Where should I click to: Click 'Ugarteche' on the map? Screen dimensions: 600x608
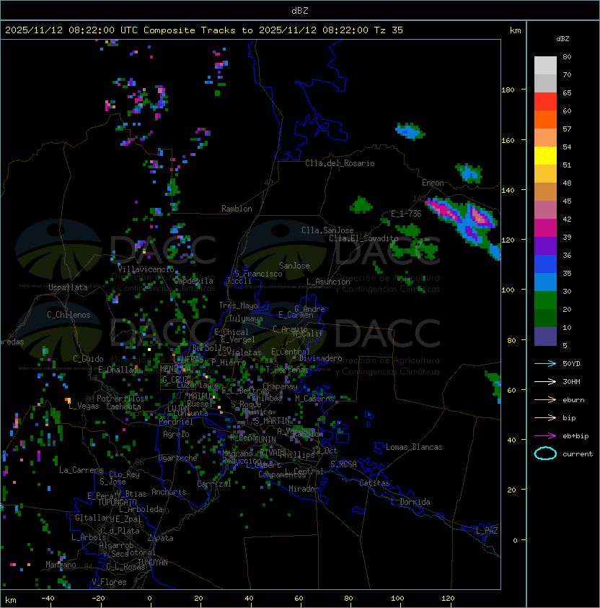178,458
